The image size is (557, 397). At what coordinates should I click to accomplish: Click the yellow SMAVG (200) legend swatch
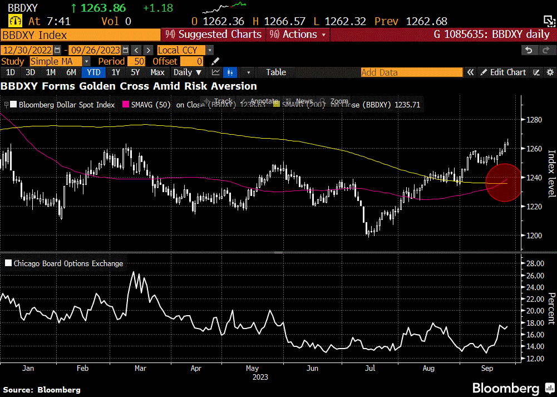click(x=277, y=105)
